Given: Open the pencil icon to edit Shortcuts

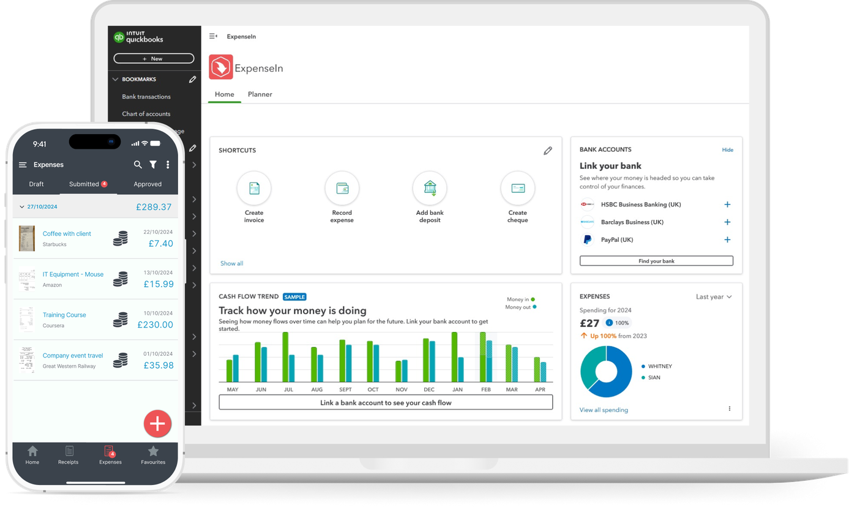Looking at the screenshot, I should pos(548,150).
